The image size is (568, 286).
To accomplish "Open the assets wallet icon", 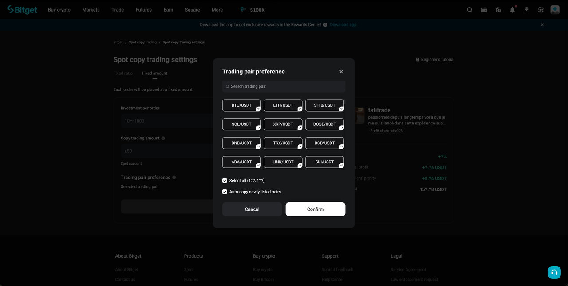I will click(484, 9).
